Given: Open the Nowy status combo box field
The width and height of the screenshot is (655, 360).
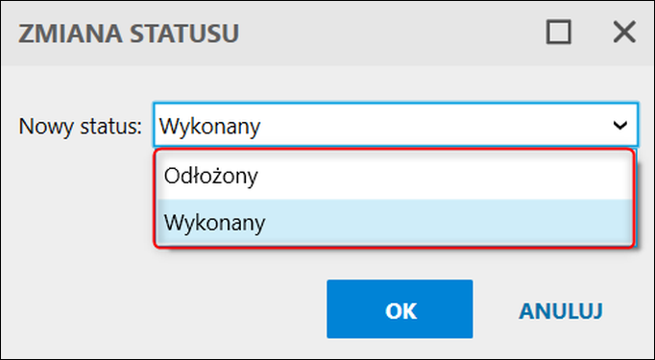Looking at the screenshot, I should click(x=396, y=125).
